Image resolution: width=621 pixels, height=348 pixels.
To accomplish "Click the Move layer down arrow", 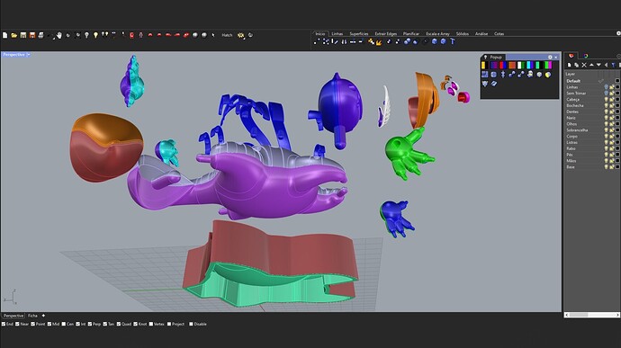I will click(598, 65).
